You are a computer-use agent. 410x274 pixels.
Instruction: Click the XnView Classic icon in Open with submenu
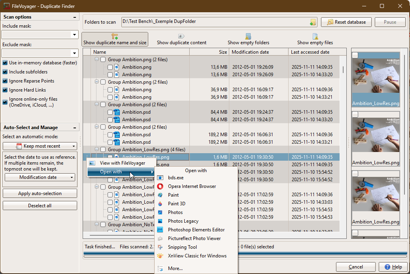[x=161, y=255]
